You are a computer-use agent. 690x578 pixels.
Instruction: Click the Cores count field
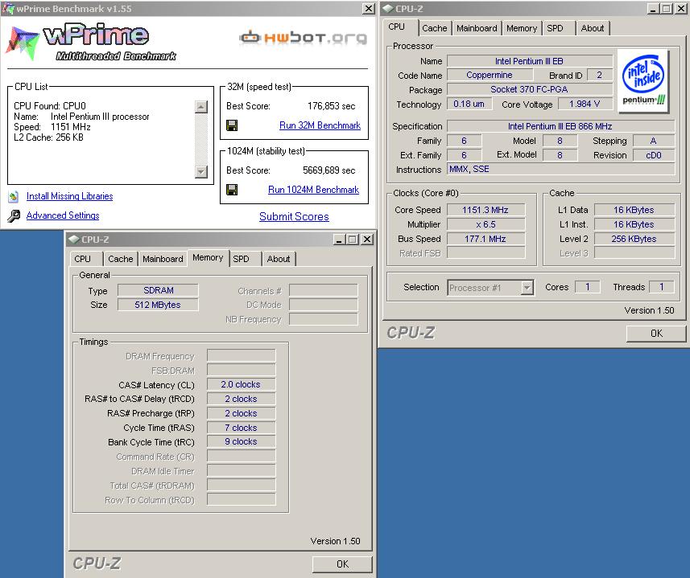(x=587, y=287)
